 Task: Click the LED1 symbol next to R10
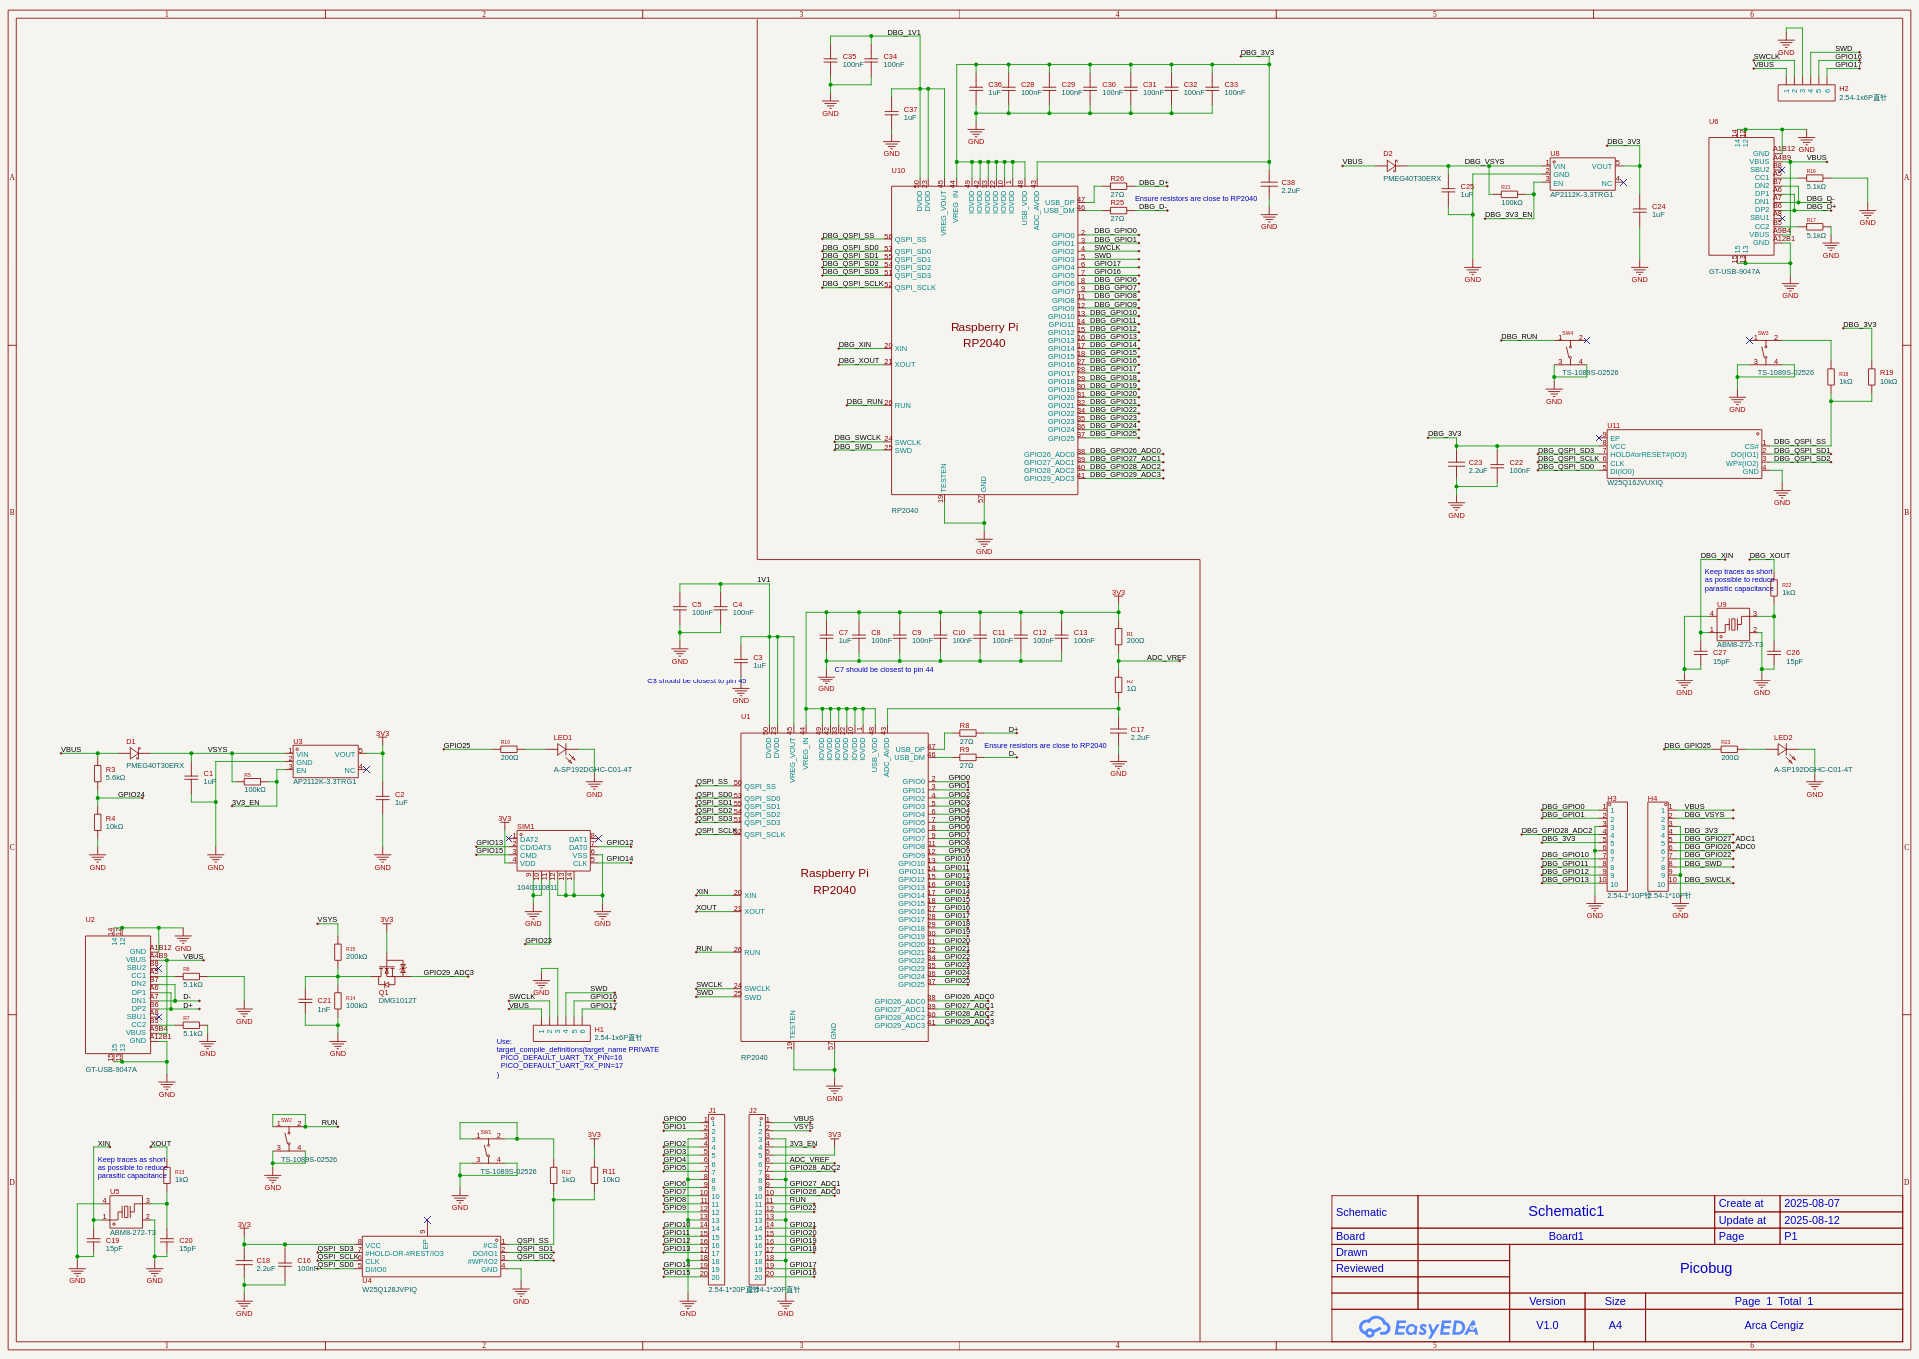563,748
